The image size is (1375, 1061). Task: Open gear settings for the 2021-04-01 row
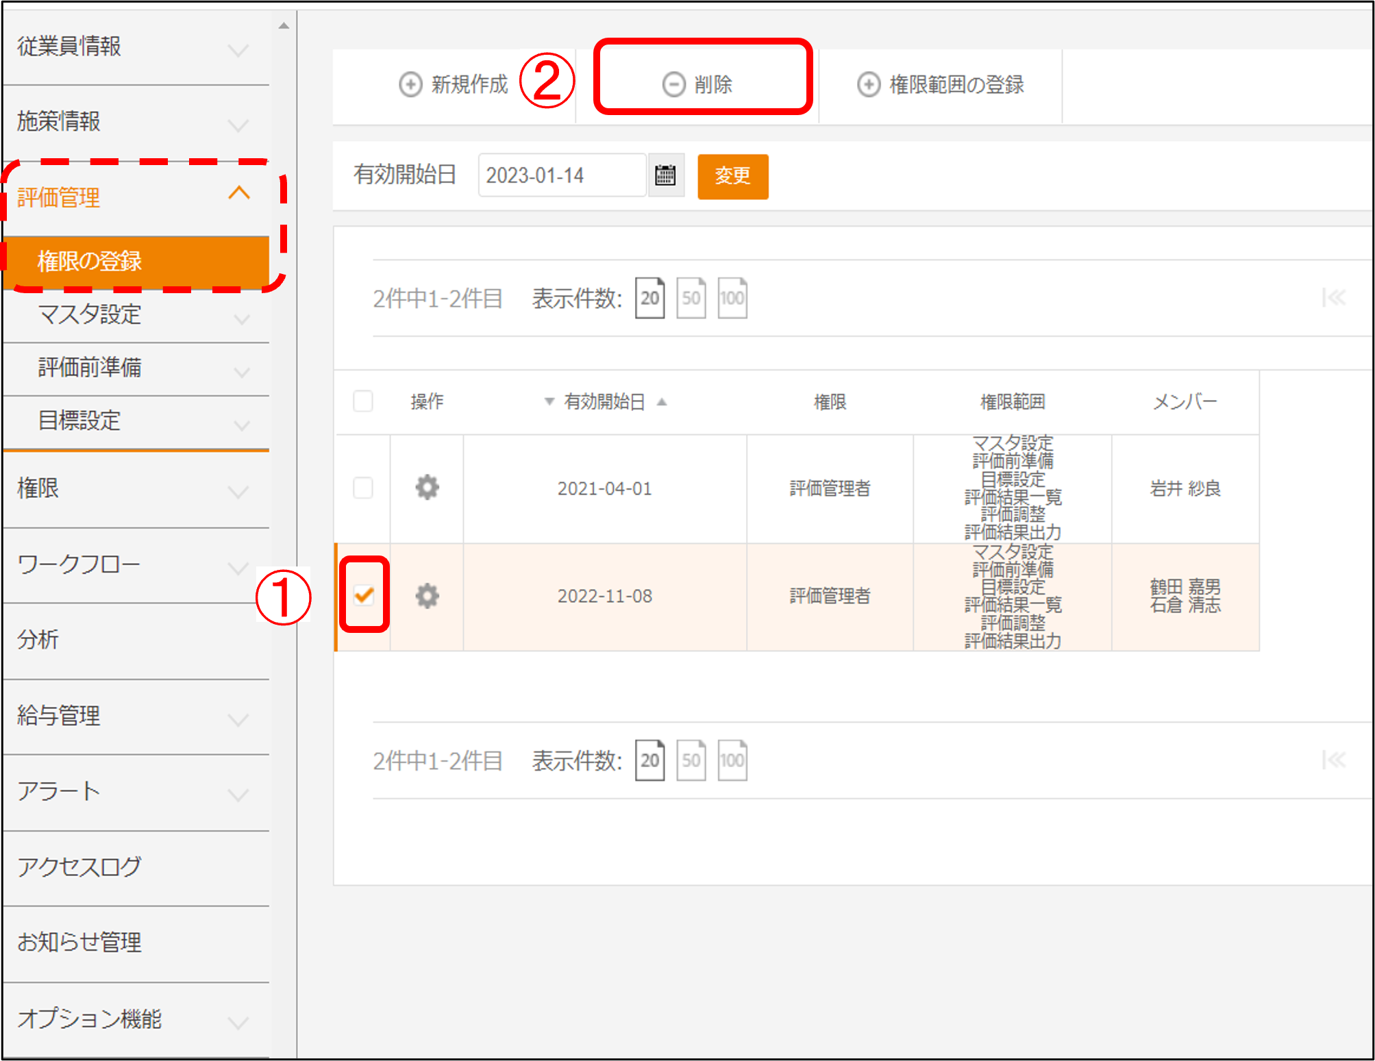pos(427,488)
